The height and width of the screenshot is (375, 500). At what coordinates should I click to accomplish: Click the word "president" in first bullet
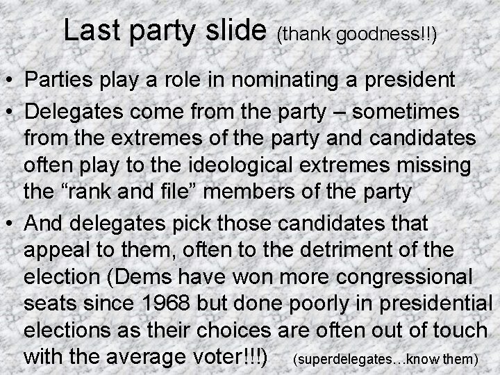click(x=410, y=80)
